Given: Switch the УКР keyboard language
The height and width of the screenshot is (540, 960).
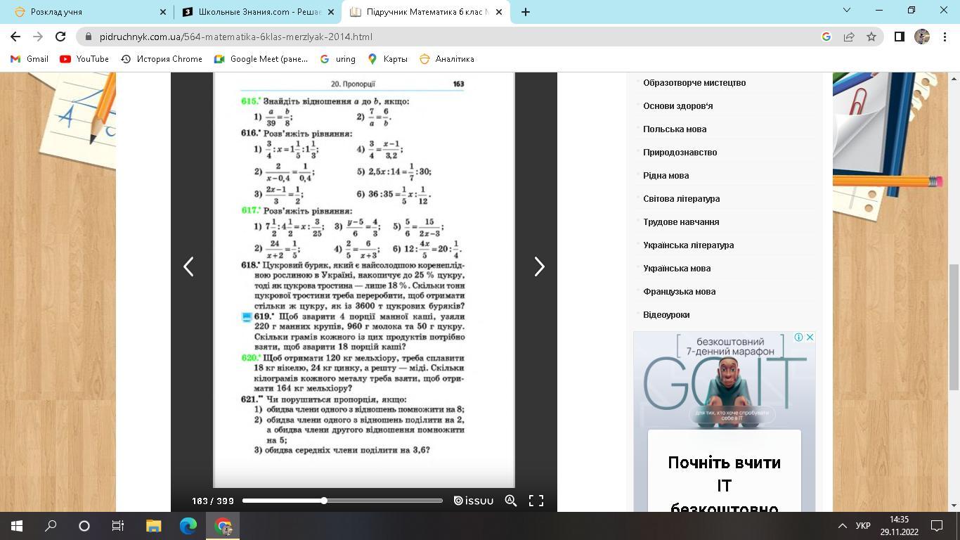Looking at the screenshot, I should coord(863,526).
